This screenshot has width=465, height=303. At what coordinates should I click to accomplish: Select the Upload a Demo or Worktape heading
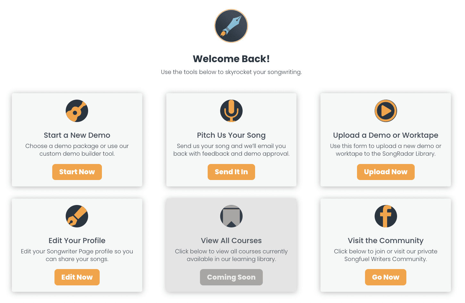pyautogui.click(x=386, y=135)
